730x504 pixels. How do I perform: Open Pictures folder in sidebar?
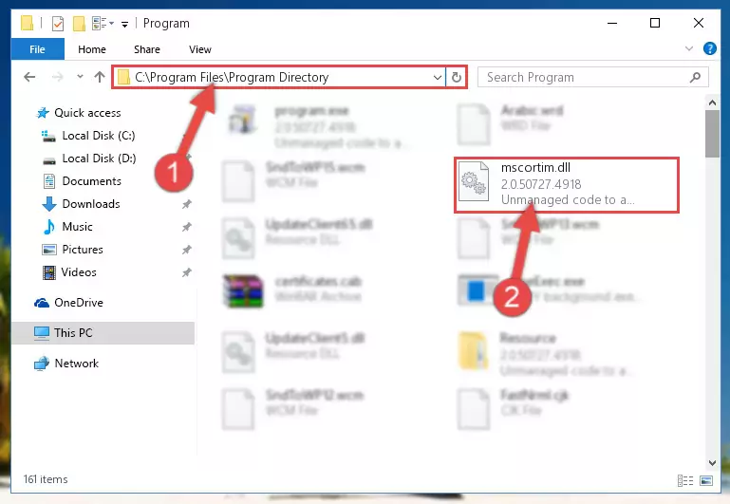83,250
